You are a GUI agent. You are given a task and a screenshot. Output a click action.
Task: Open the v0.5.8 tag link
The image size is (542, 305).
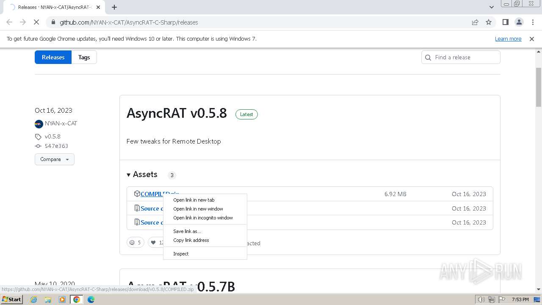[53, 136]
